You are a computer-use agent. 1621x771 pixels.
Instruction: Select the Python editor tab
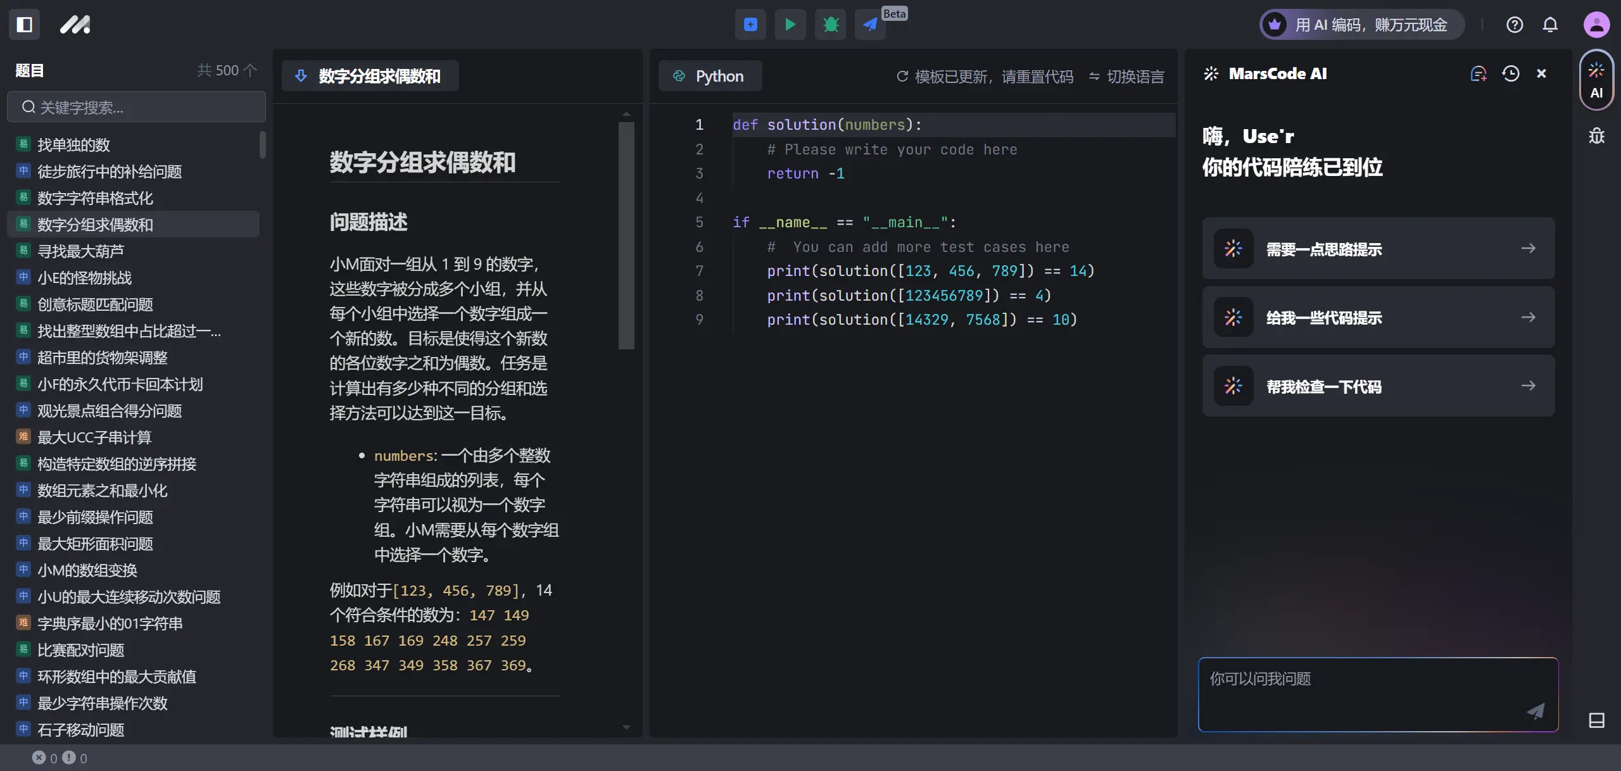(x=710, y=76)
